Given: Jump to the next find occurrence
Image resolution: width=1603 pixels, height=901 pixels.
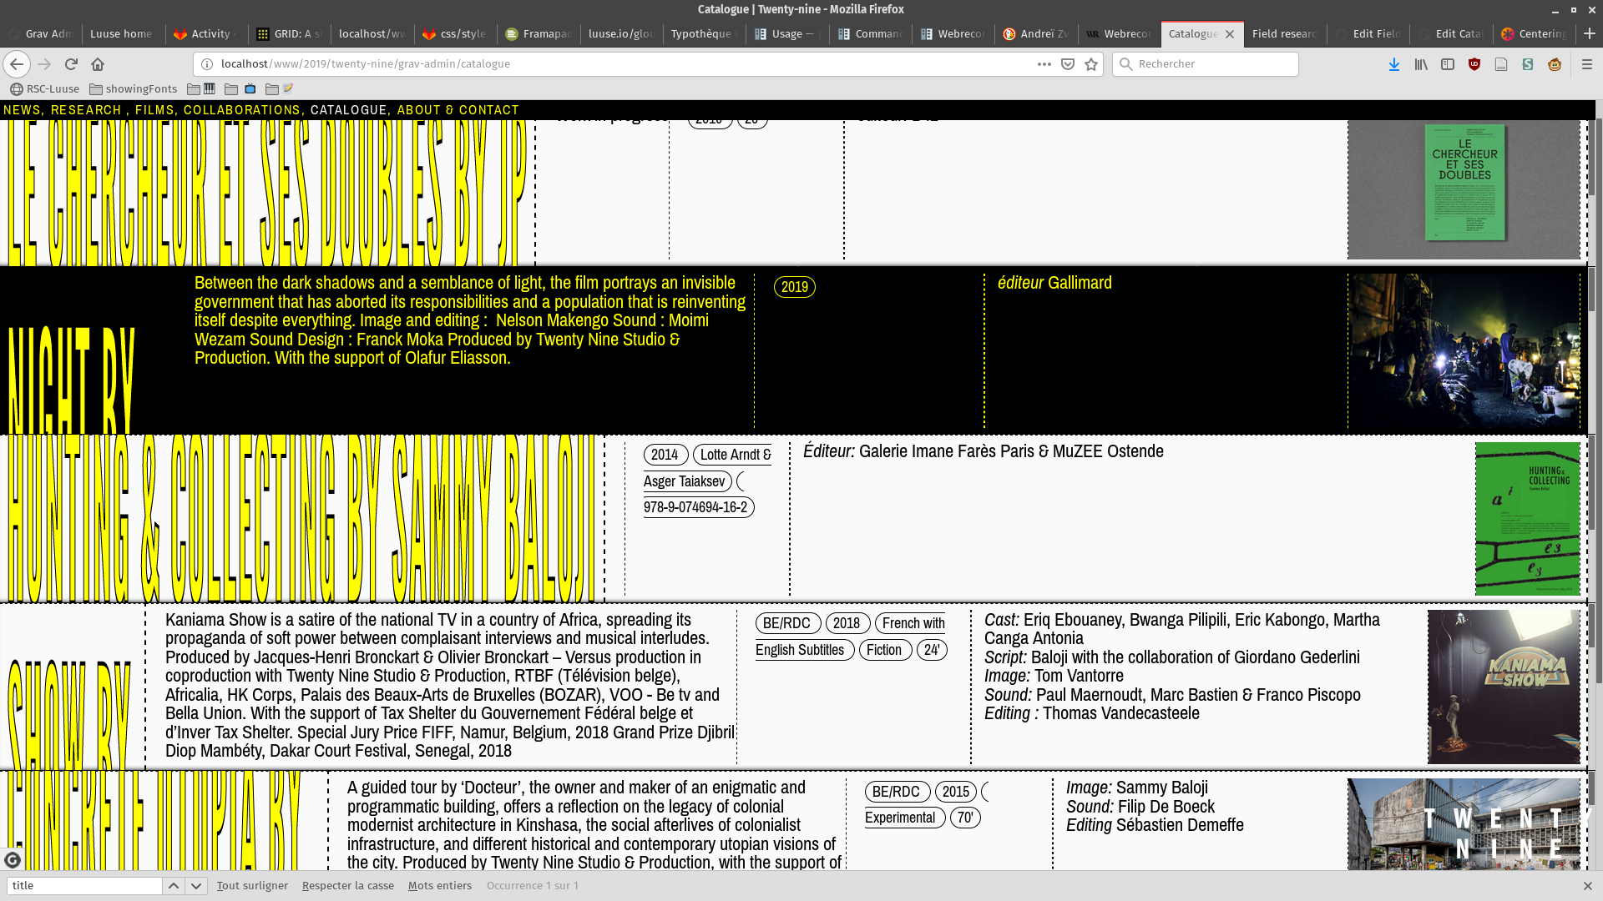Looking at the screenshot, I should tap(196, 886).
